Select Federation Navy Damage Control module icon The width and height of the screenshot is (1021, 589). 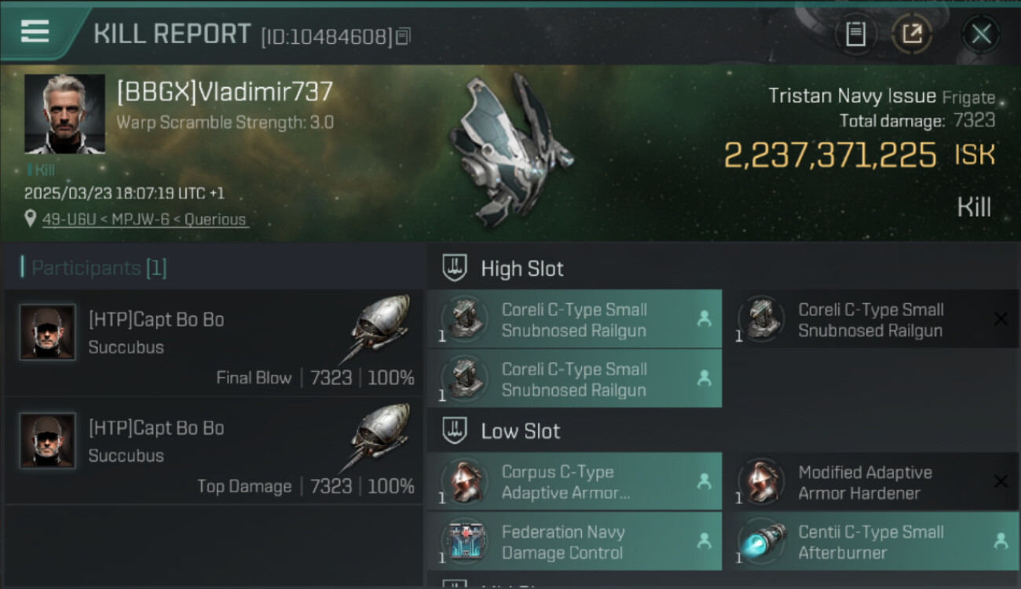tap(463, 542)
